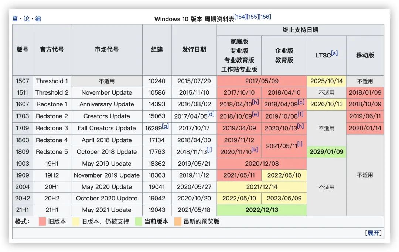Select the Fall Creators Update cell
Viewport: 399px width, 252px height.
[x=107, y=128]
